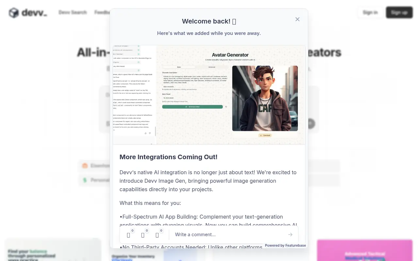Screen dimensions: 418x261
Task: Open the No style preset dropdown
Action: coord(194,98)
